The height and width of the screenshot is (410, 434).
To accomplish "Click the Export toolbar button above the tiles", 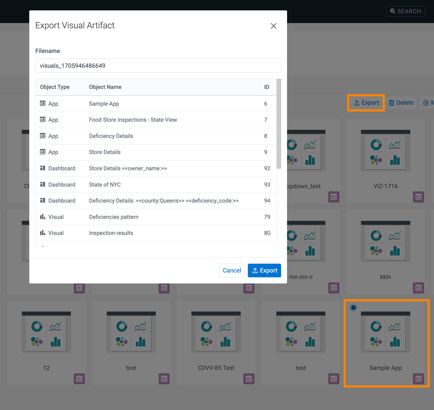I will click(x=366, y=103).
